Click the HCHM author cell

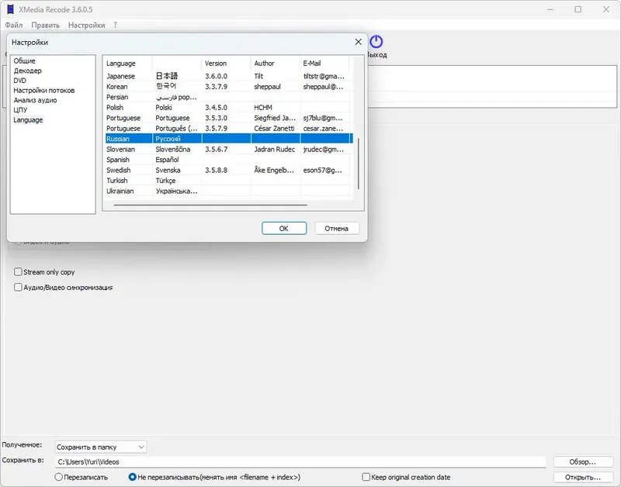coord(263,108)
